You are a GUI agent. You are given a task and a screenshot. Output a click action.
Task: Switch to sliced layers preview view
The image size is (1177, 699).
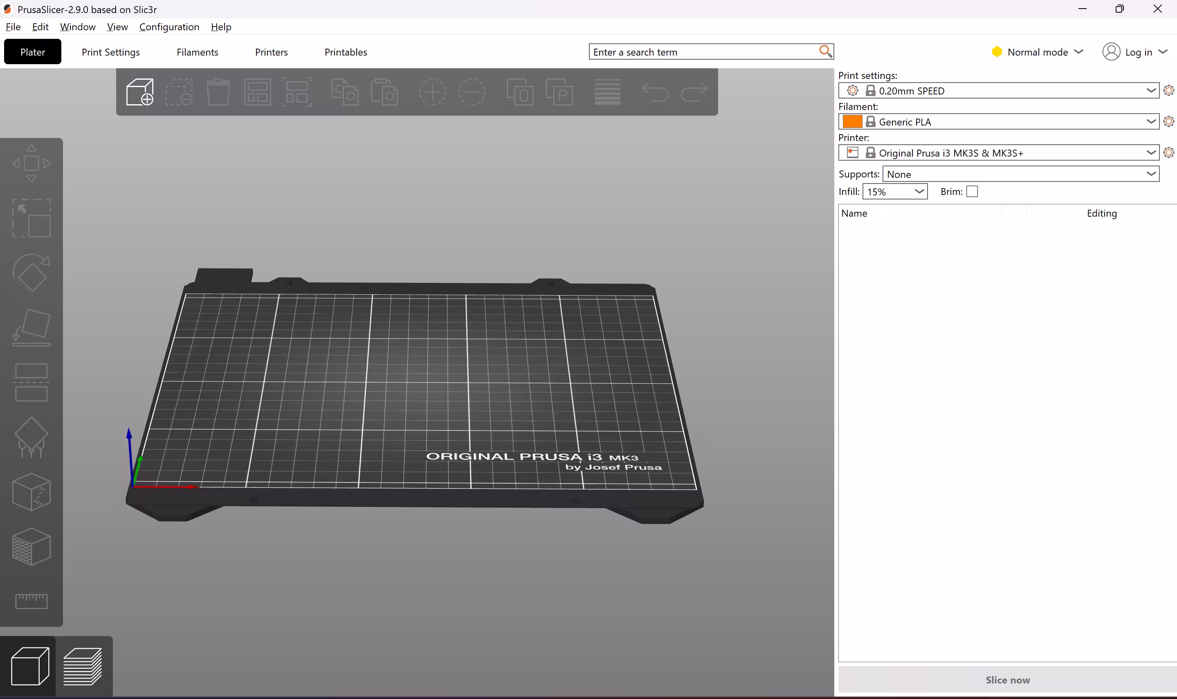[x=83, y=666]
